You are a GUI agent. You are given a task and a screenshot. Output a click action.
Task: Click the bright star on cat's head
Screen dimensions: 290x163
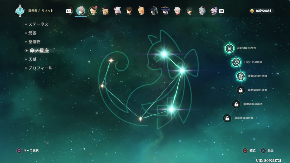pos(164,54)
